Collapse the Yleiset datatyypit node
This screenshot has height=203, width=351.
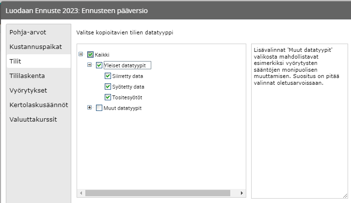(90, 65)
